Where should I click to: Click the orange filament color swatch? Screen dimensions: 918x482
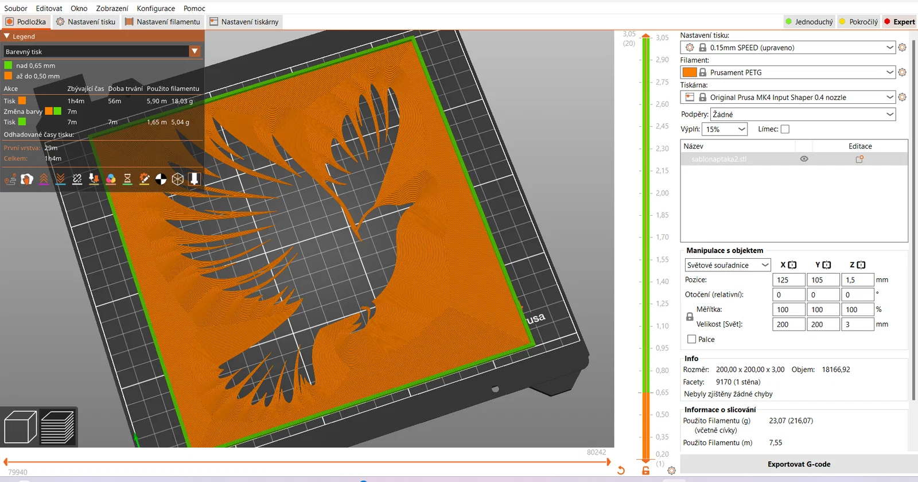click(690, 72)
